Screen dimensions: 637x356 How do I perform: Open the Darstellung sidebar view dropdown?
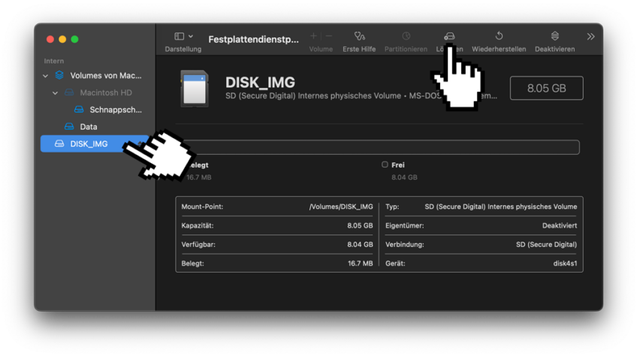pos(183,36)
